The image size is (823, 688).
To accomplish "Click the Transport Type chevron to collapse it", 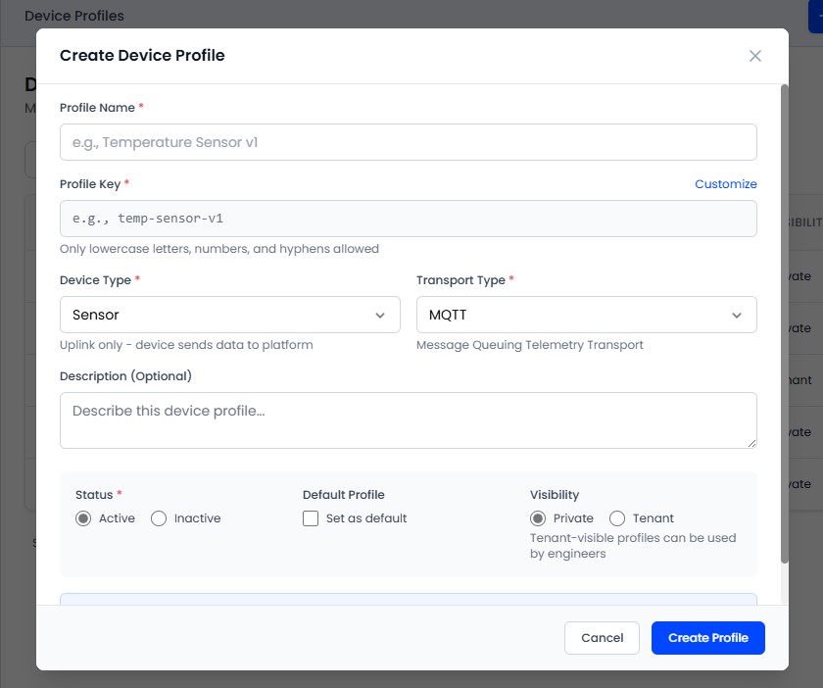I will 737,315.
